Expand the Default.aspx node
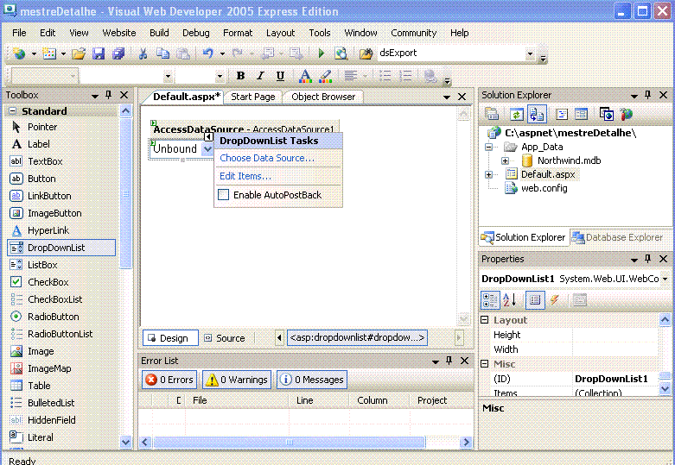Screen dimensions: 675x465 (x=488, y=174)
